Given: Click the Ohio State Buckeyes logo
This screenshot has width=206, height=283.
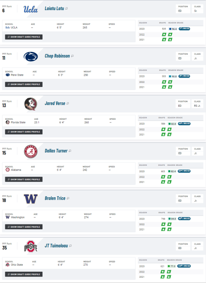Looking at the screenshot, I should tap(31, 246).
